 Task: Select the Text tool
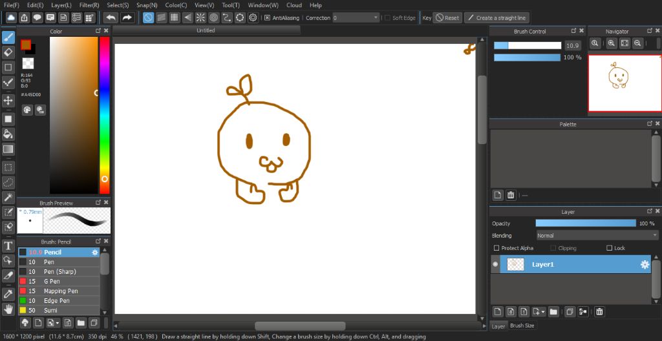click(8, 245)
